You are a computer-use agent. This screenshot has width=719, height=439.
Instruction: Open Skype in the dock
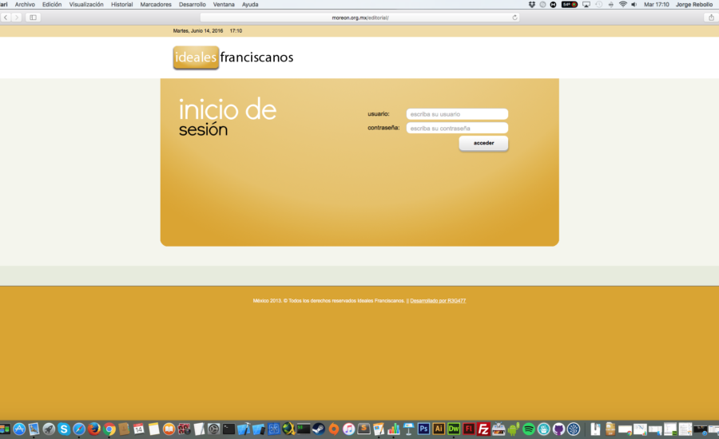pyautogui.click(x=64, y=429)
